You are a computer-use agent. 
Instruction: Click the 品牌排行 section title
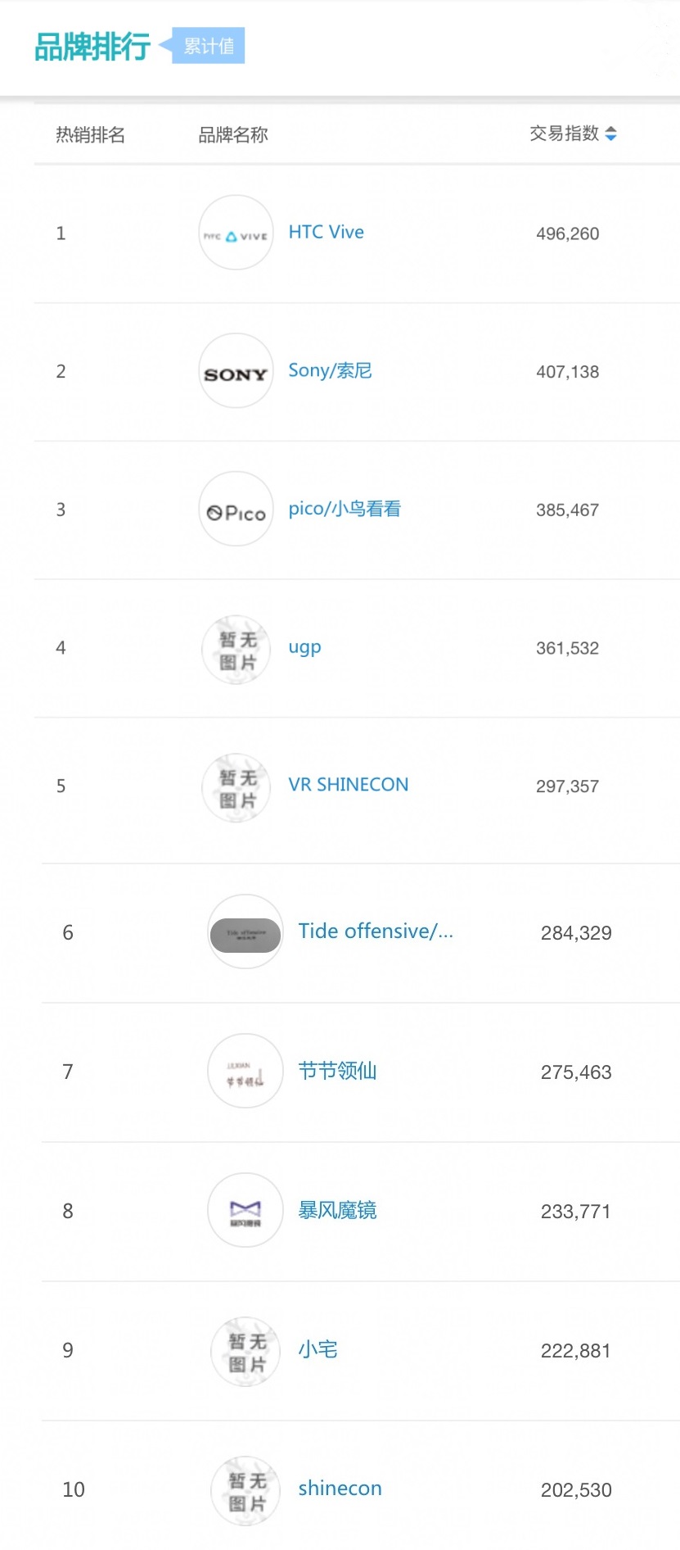[x=92, y=47]
